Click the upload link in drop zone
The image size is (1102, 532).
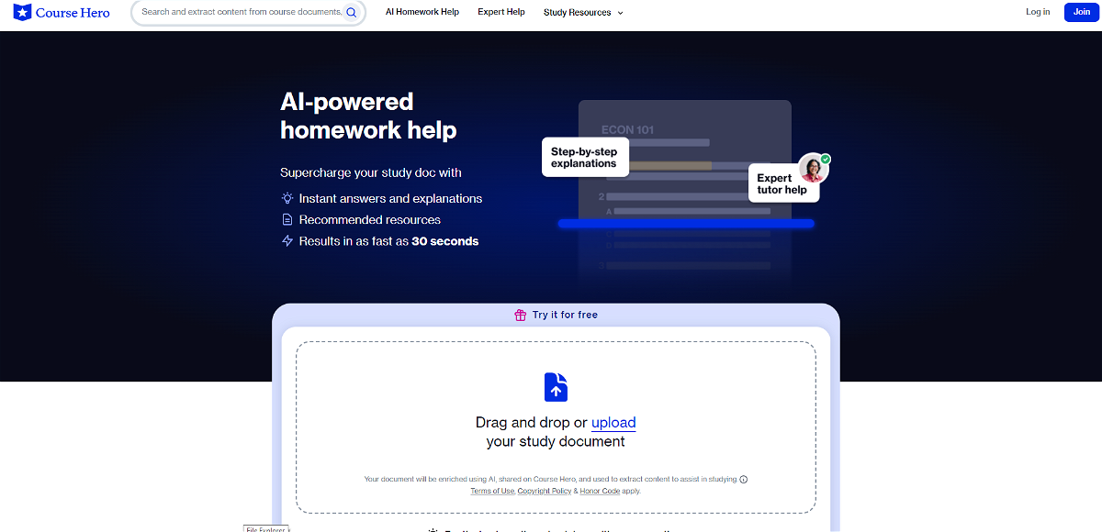click(613, 423)
